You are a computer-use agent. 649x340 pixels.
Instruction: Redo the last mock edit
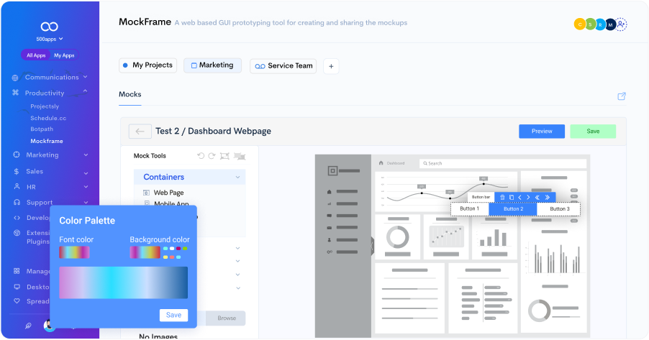(x=212, y=156)
